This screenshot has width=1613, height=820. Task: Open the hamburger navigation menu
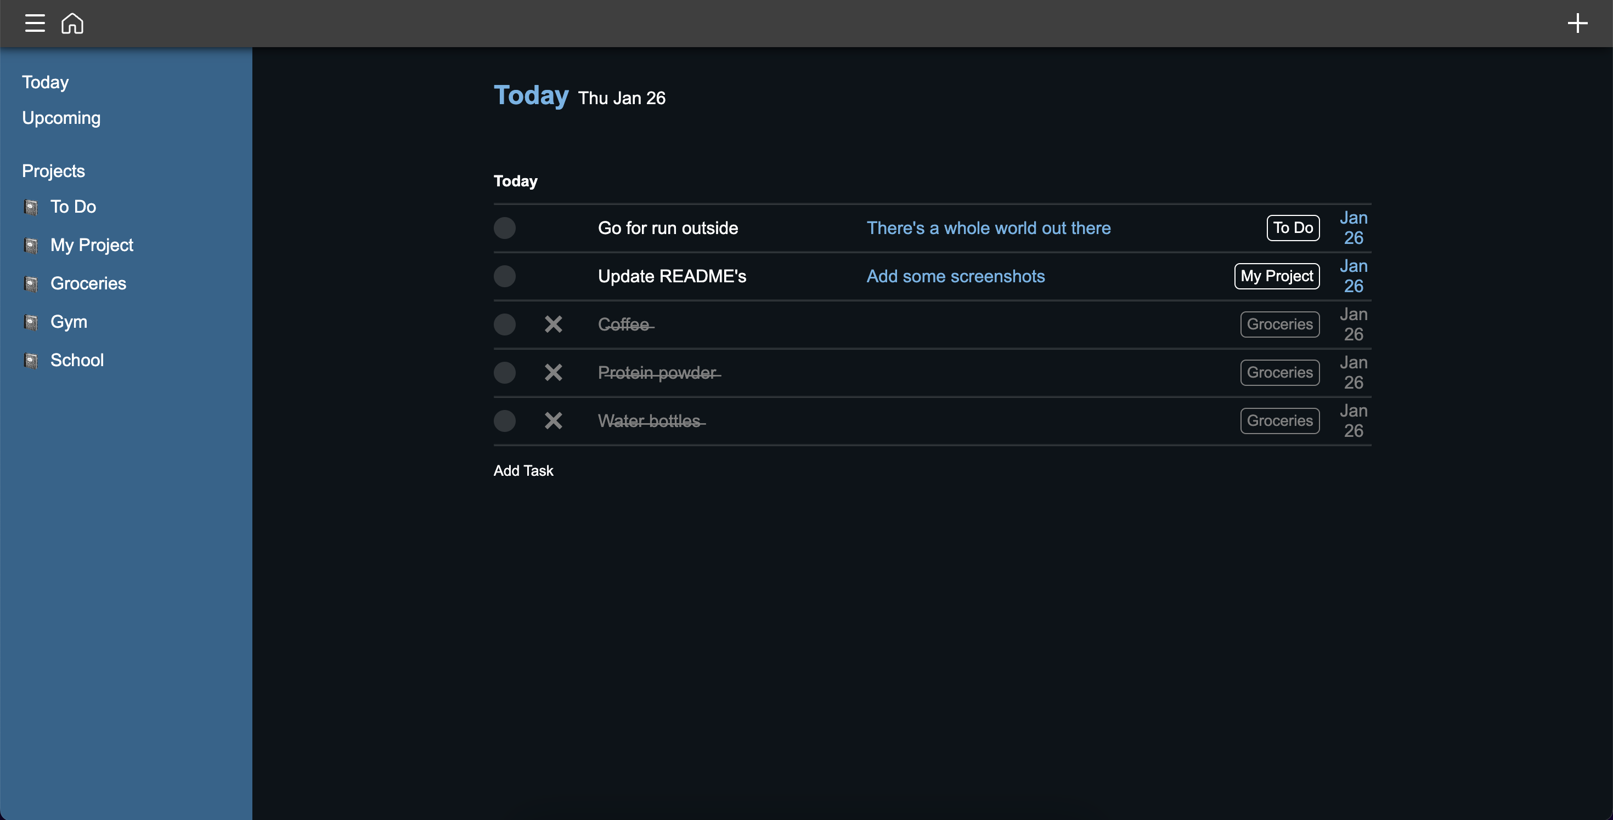tap(35, 23)
